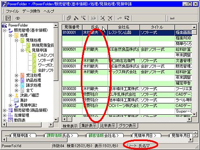The width and height of the screenshot is (200, 150).
Task: Click the tree panel horizontal scroll-right arrow
Action: tap(51, 124)
